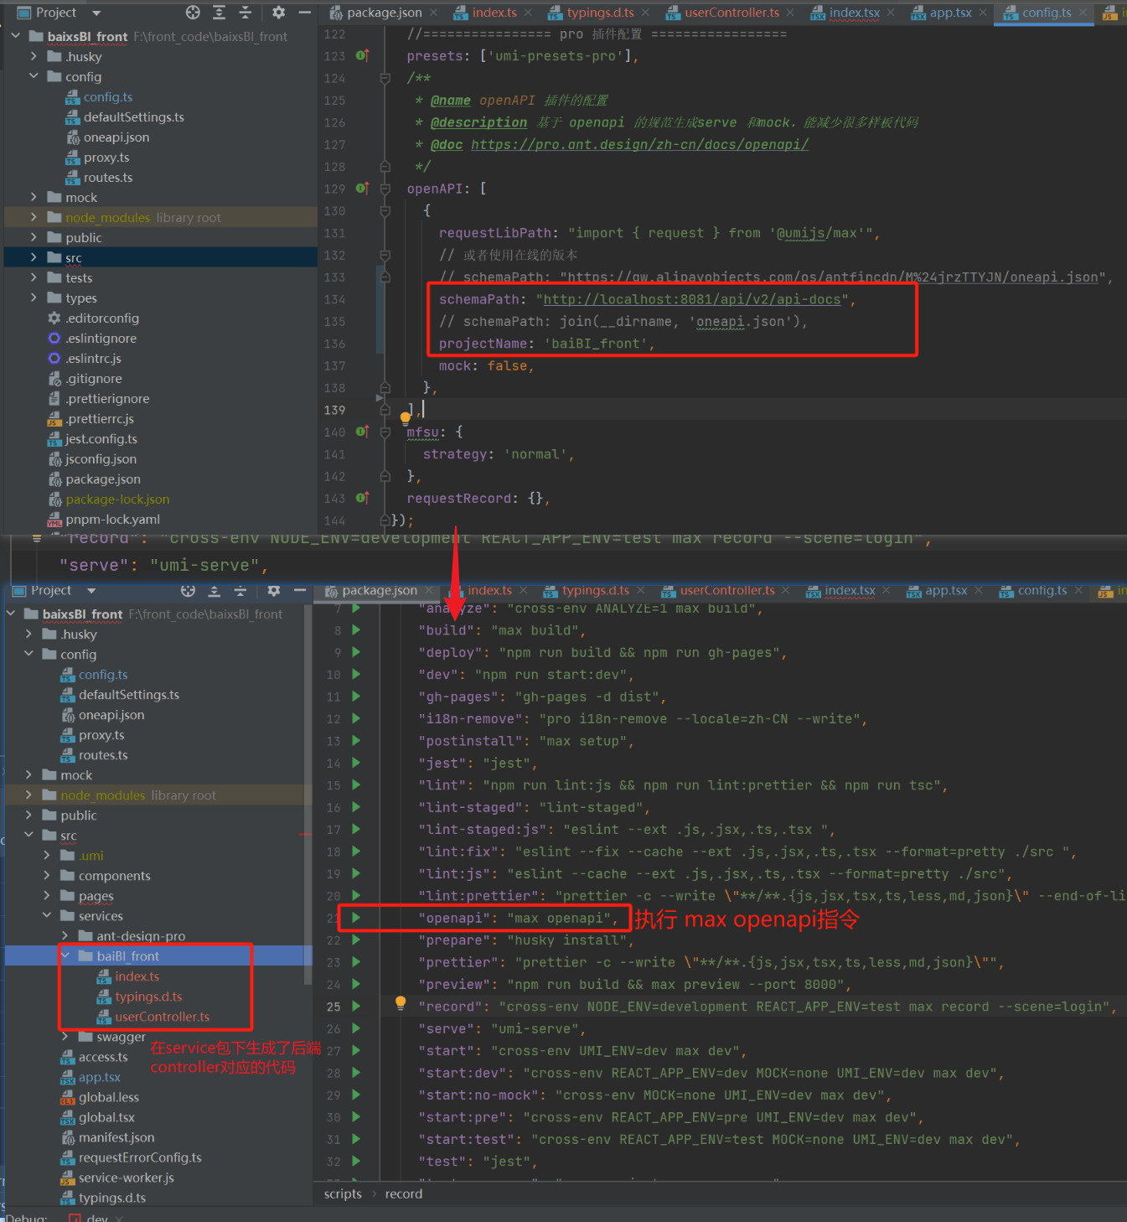Run the "prettier" script via its gutter arrow
This screenshot has width=1127, height=1222.
click(x=356, y=962)
